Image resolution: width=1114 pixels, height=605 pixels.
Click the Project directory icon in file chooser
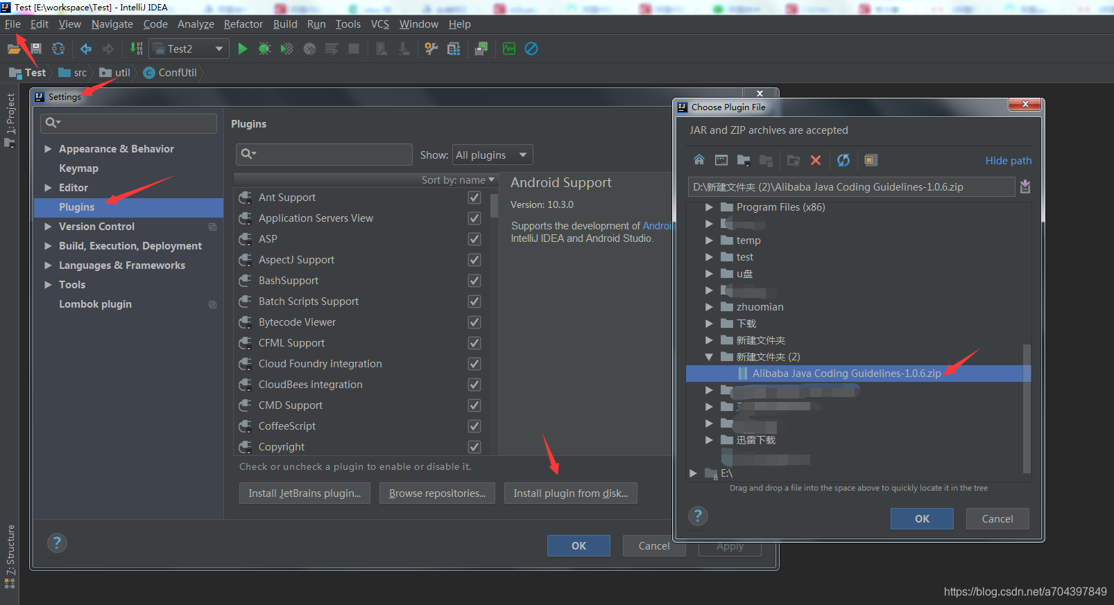tap(744, 160)
